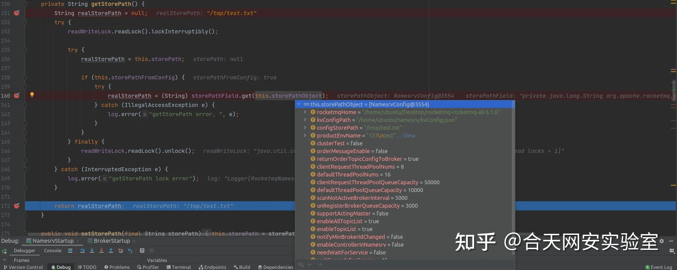This screenshot has height=270, width=677.
Task: Open the Event Log
Action: [659, 267]
